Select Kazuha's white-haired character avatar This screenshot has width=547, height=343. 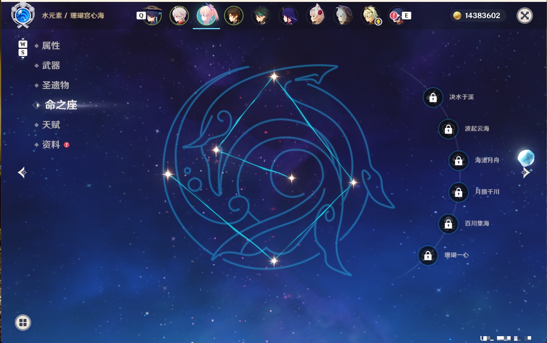179,16
